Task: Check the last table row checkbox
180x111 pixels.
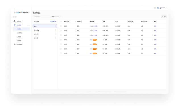Action: pyautogui.click(x=61, y=54)
